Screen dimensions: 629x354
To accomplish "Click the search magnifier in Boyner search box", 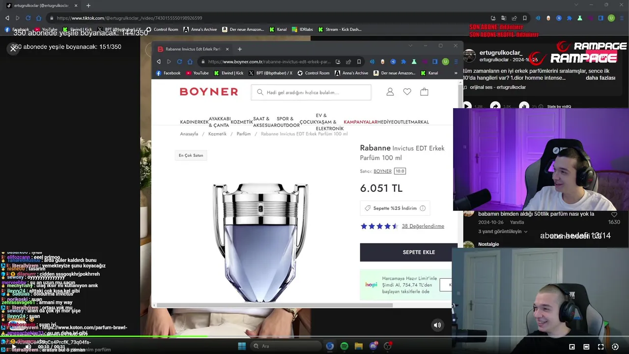I will [x=260, y=92].
